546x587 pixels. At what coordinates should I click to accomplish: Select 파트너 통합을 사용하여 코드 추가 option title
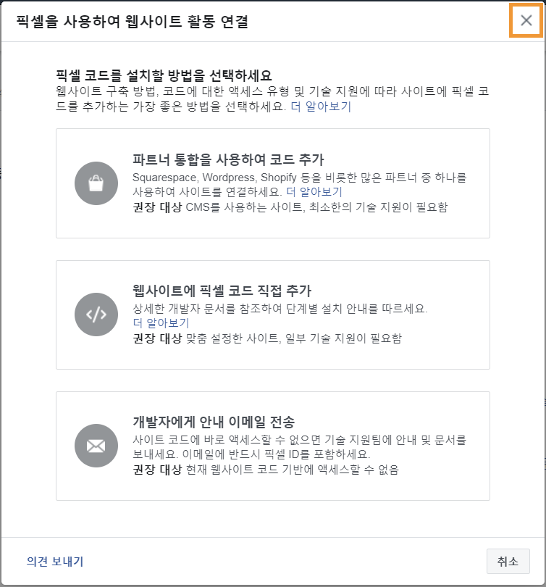tap(228, 160)
